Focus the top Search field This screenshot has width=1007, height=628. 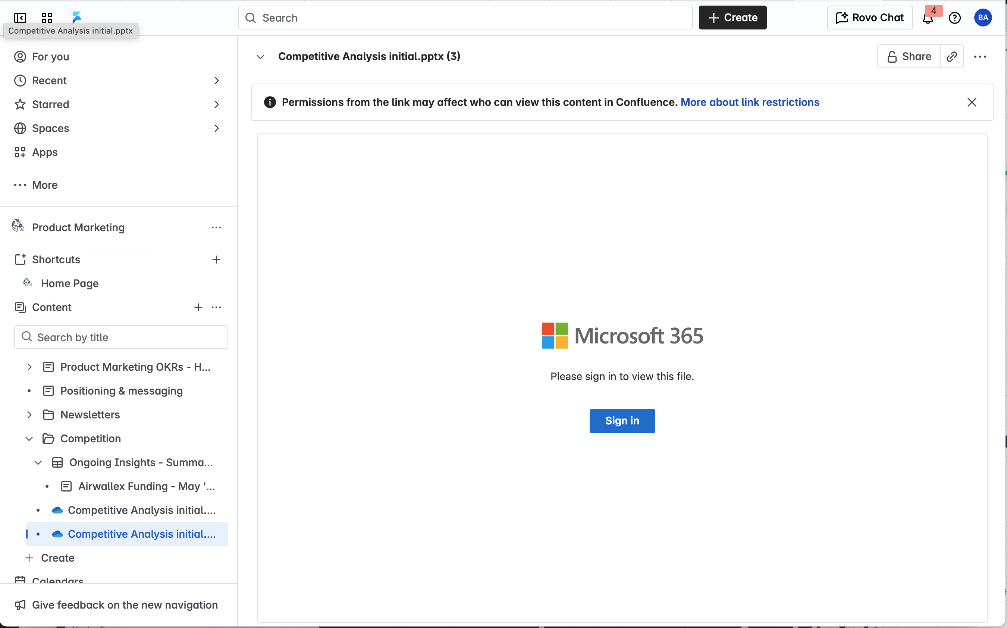(x=465, y=18)
